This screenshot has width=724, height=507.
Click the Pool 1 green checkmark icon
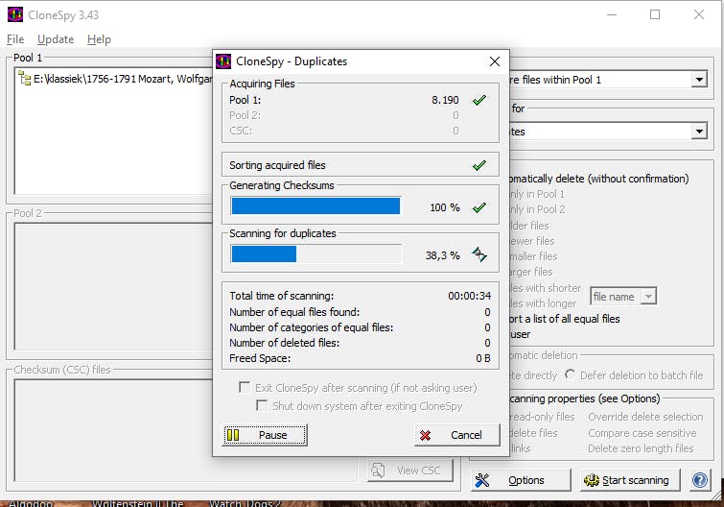(479, 100)
